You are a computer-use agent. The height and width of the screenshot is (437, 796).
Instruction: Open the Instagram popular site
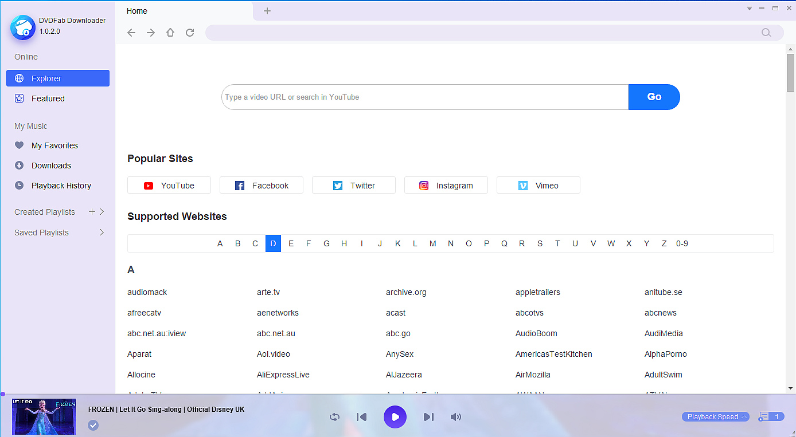tap(446, 185)
